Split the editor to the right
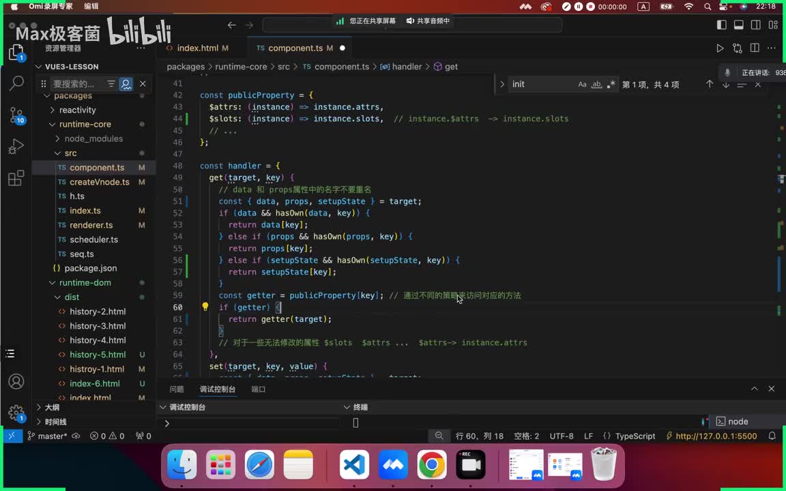 coord(755,48)
